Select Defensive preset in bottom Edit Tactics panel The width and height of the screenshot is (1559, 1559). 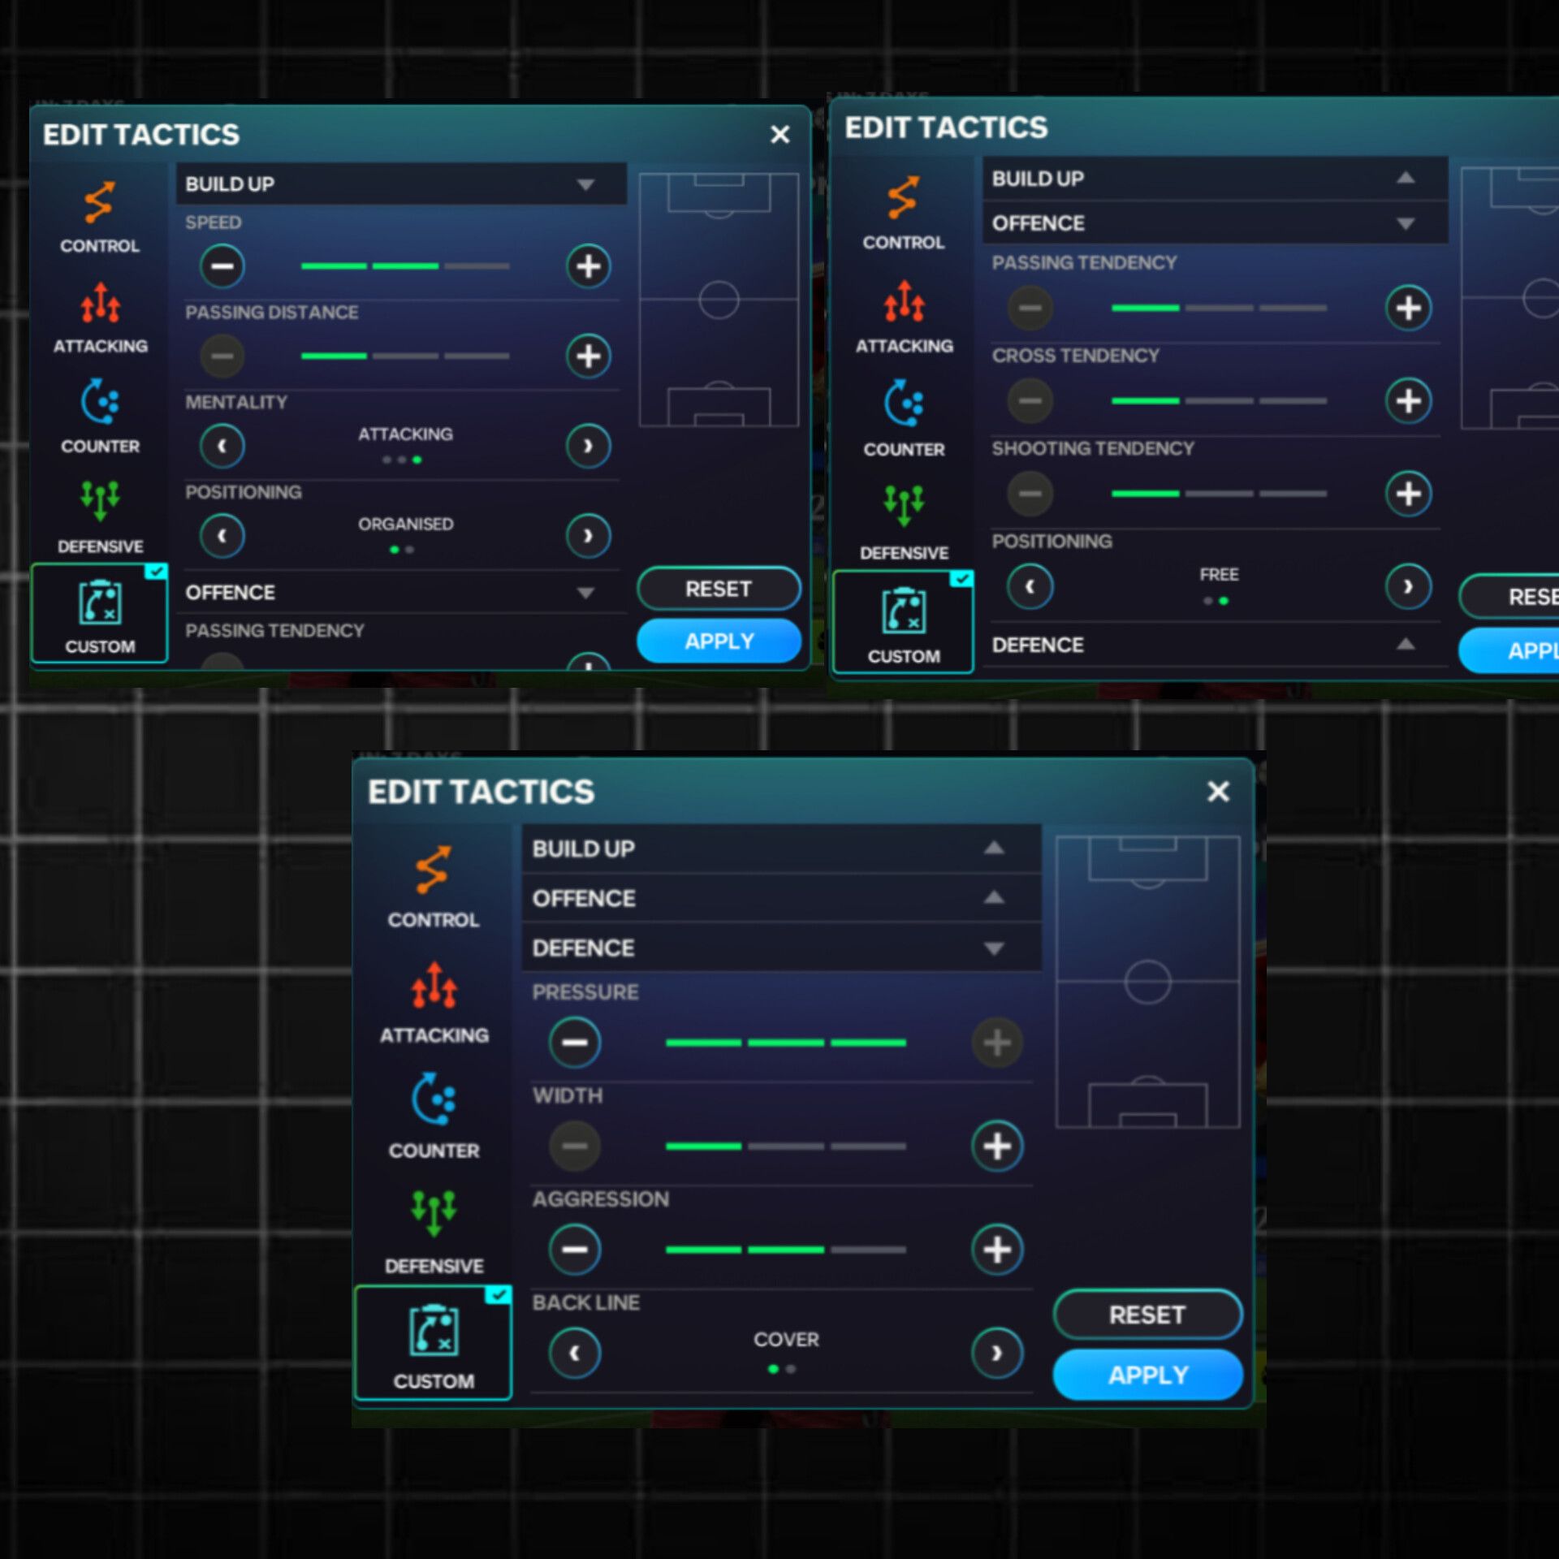pyautogui.click(x=434, y=1233)
